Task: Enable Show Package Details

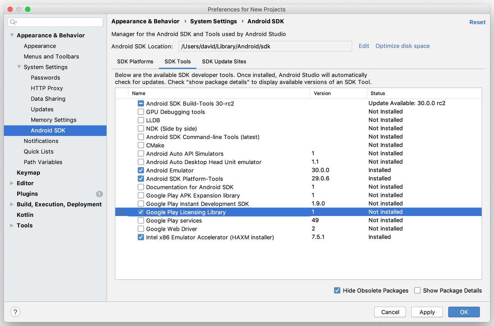Action: tap(417, 290)
